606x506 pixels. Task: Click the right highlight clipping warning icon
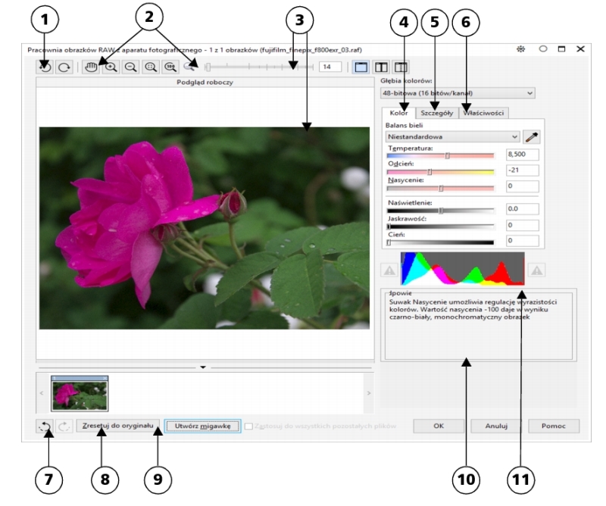click(536, 270)
